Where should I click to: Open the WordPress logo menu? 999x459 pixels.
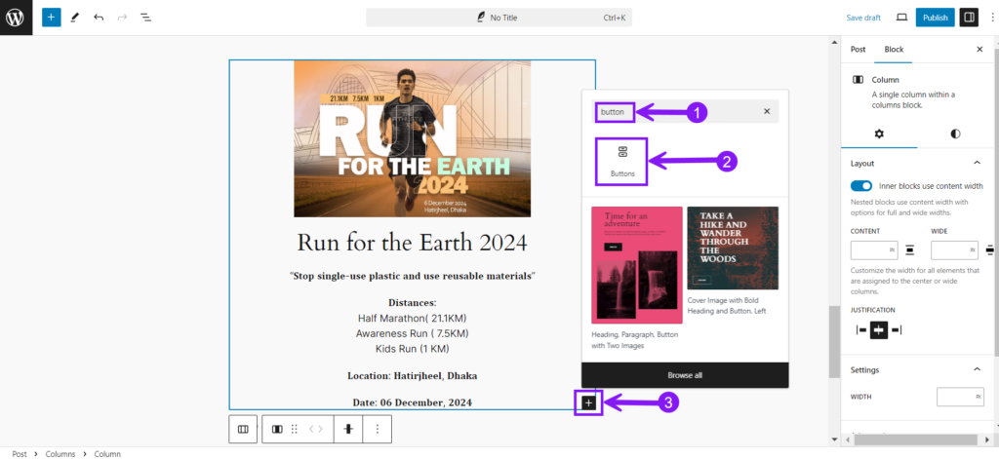16,18
